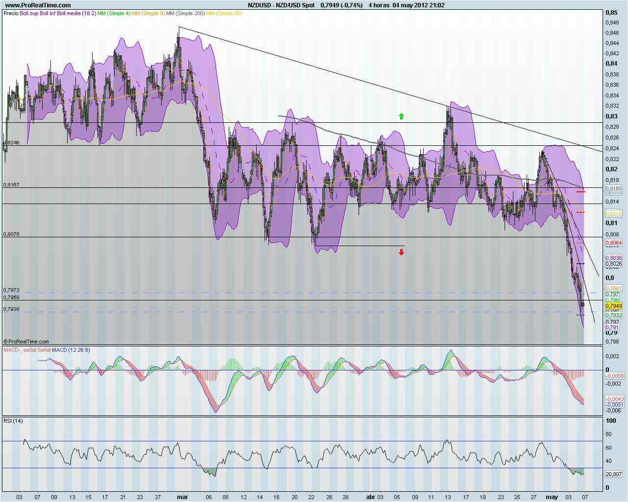Select the yellow 0,7949 current price tag

pos(613,305)
